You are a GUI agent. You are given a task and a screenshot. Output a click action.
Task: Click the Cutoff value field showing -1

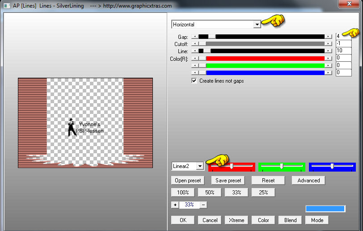pos(343,43)
